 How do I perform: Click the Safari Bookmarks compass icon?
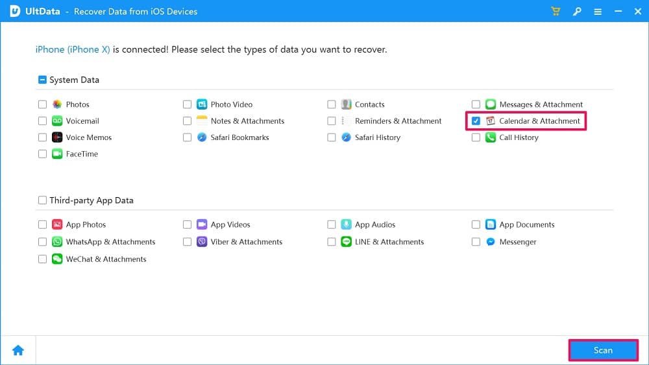(202, 137)
